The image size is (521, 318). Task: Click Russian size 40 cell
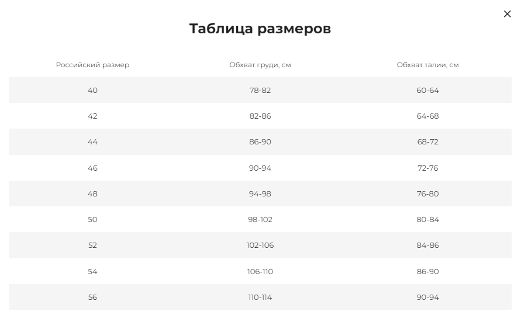click(x=92, y=91)
